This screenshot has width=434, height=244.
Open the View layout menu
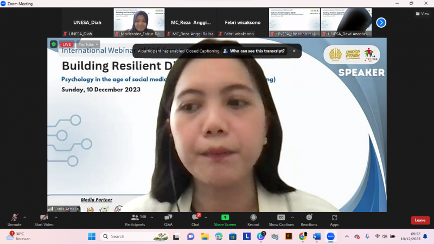423,14
